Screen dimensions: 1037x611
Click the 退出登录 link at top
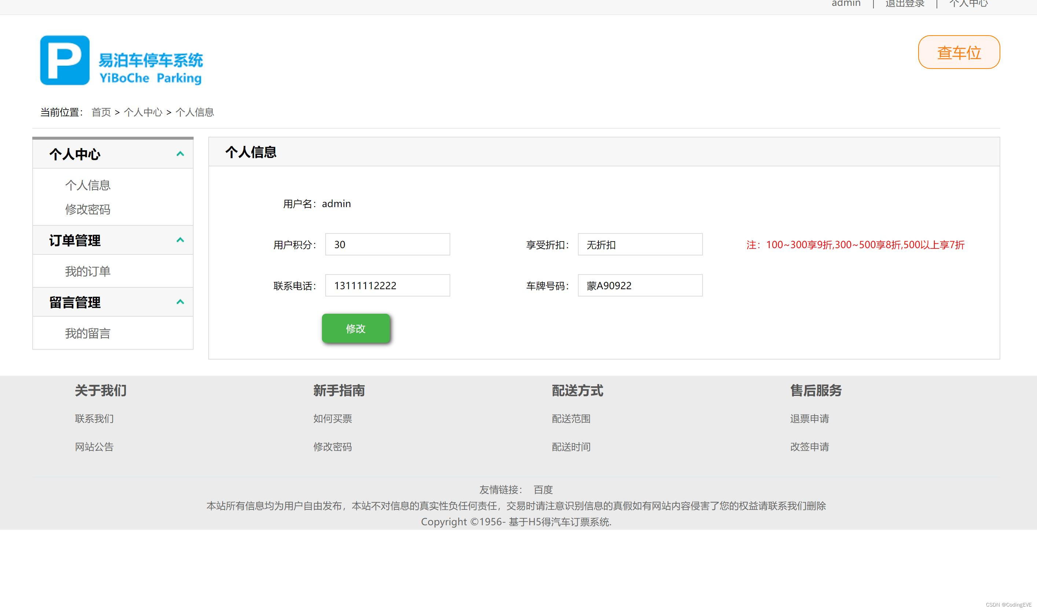coord(904,4)
